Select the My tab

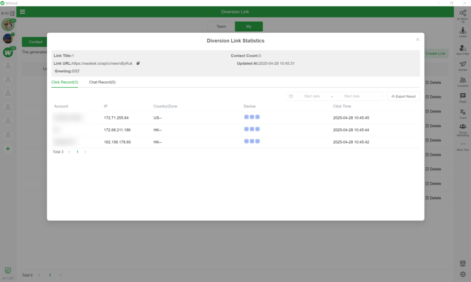click(x=249, y=26)
